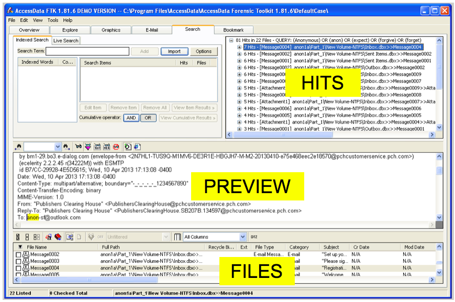The image size is (455, 302).
Task: Click the Mod Date column header
Action: [x=414, y=247]
